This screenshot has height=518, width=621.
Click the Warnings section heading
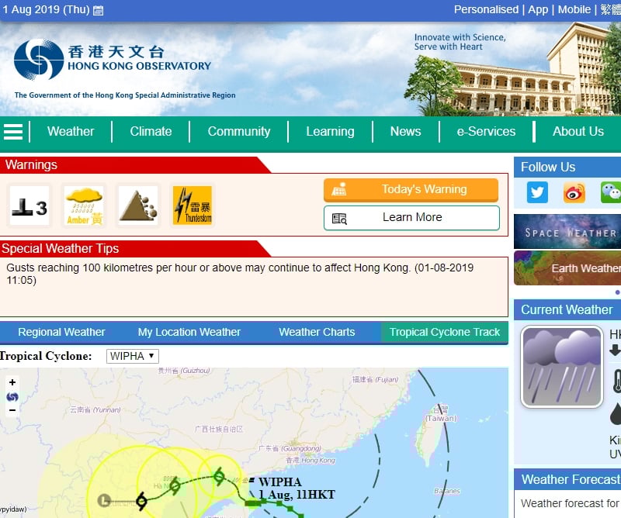pyautogui.click(x=31, y=164)
